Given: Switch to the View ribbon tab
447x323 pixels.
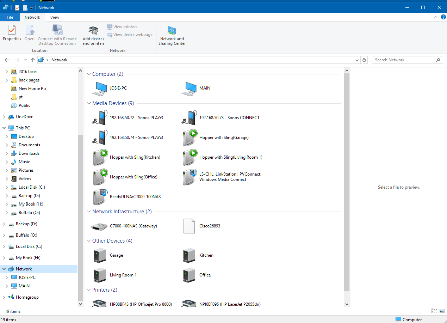Looking at the screenshot, I should click(55, 17).
